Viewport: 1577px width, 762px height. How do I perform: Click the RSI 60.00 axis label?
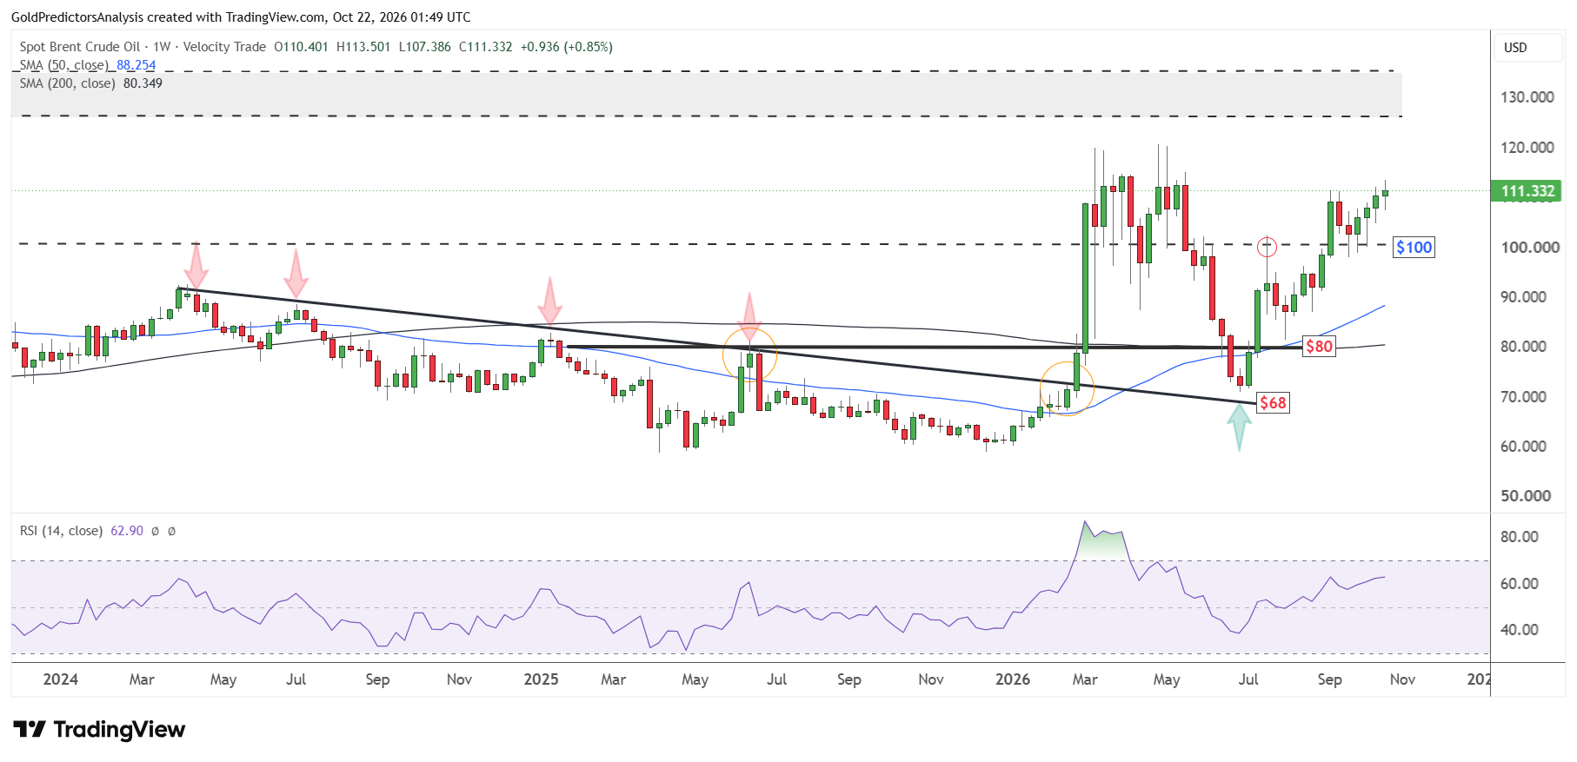[x=1520, y=584]
